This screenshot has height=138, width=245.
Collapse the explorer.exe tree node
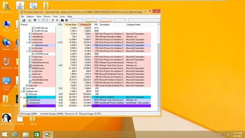(21, 97)
